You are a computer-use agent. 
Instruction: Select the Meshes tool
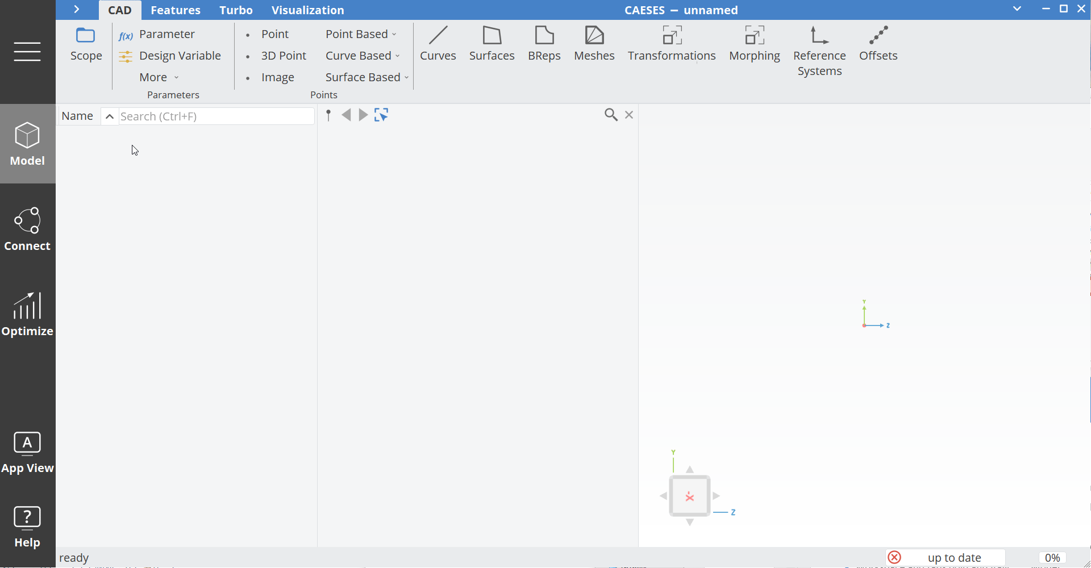click(x=594, y=44)
